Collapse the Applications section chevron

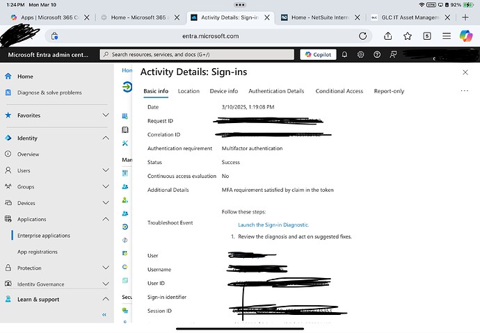tap(106, 219)
